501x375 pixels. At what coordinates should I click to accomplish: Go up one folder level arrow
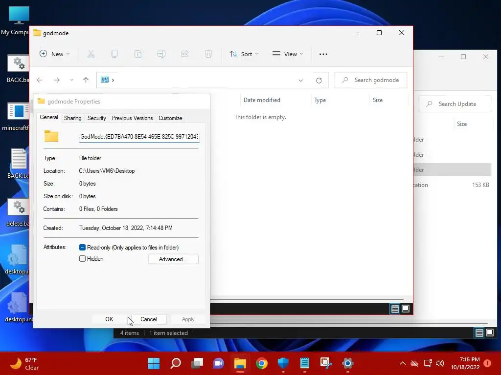pyautogui.click(x=86, y=80)
